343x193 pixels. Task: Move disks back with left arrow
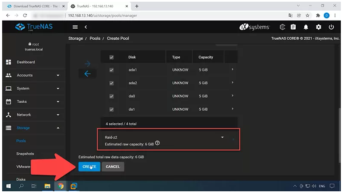(x=88, y=74)
